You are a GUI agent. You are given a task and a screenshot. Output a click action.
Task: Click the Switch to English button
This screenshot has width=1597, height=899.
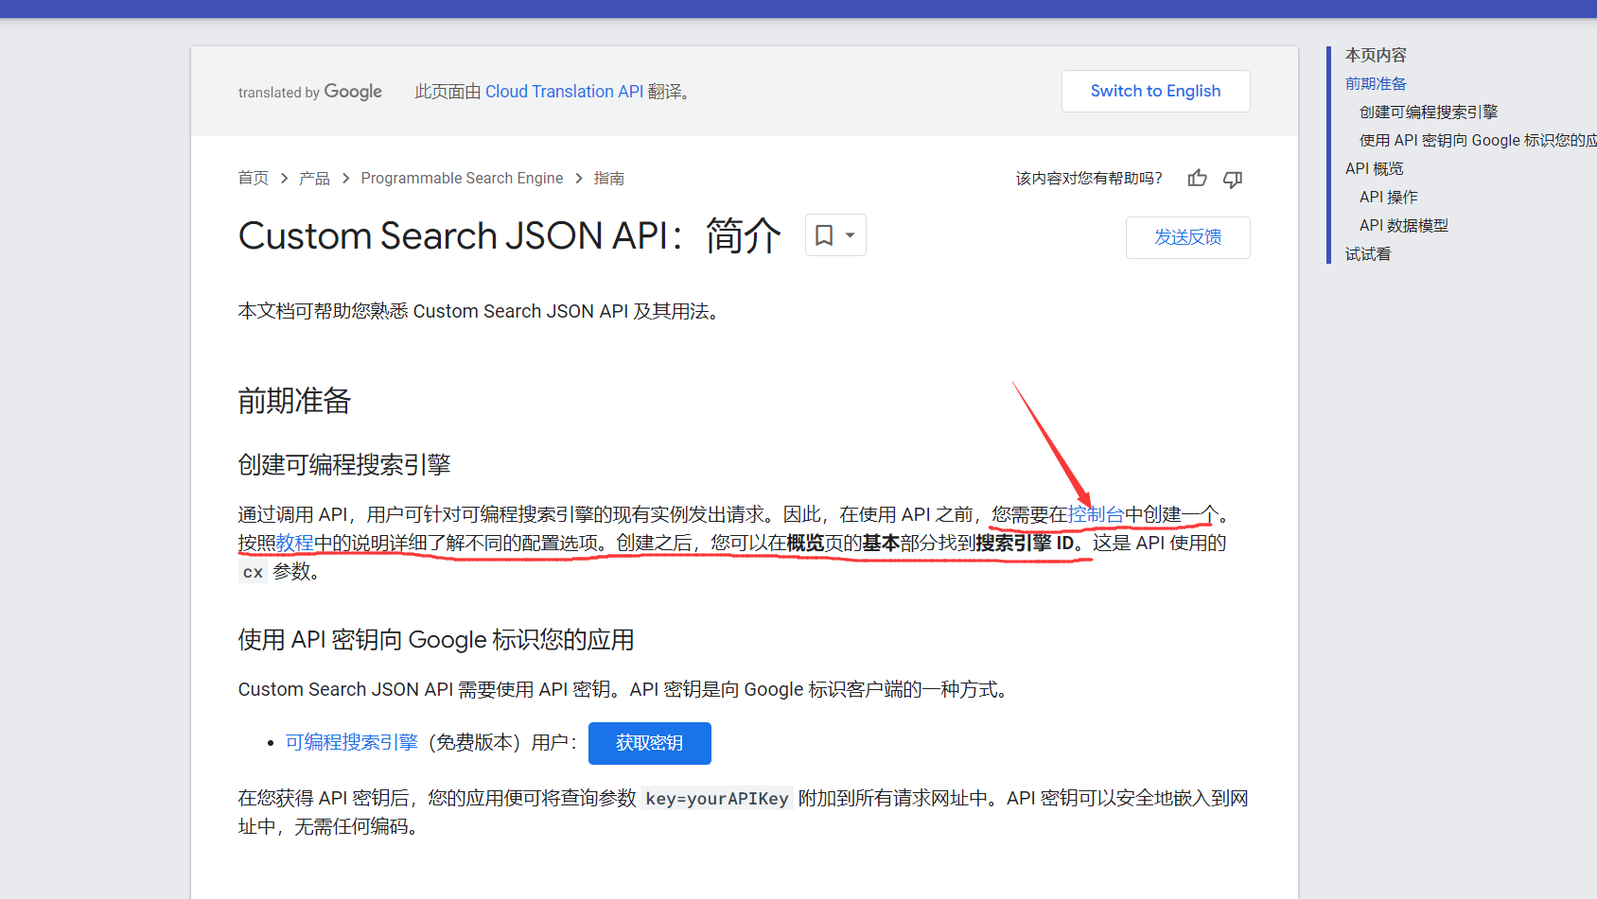click(x=1155, y=92)
